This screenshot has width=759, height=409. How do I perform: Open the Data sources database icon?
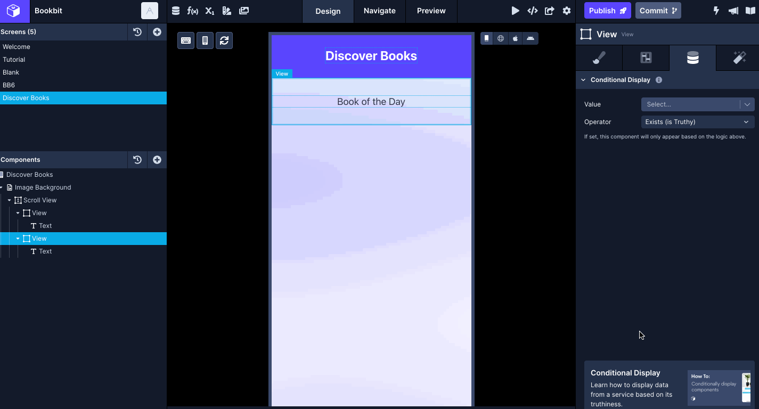click(x=176, y=11)
